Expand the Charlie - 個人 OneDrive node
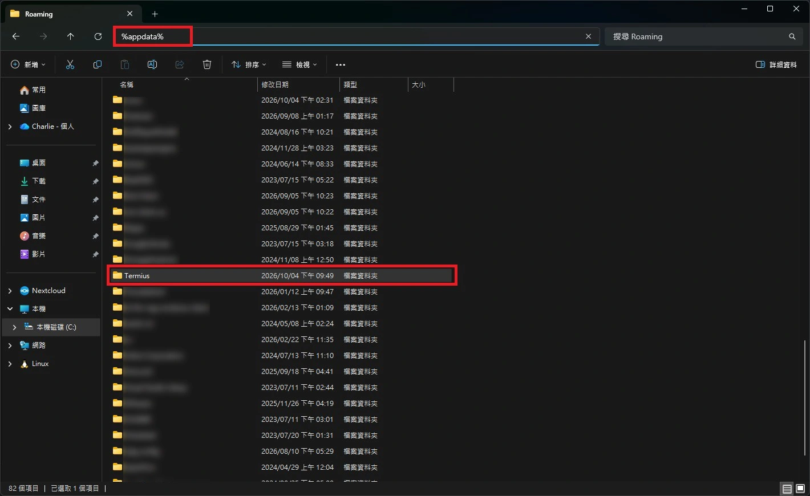810x496 pixels. [10, 127]
